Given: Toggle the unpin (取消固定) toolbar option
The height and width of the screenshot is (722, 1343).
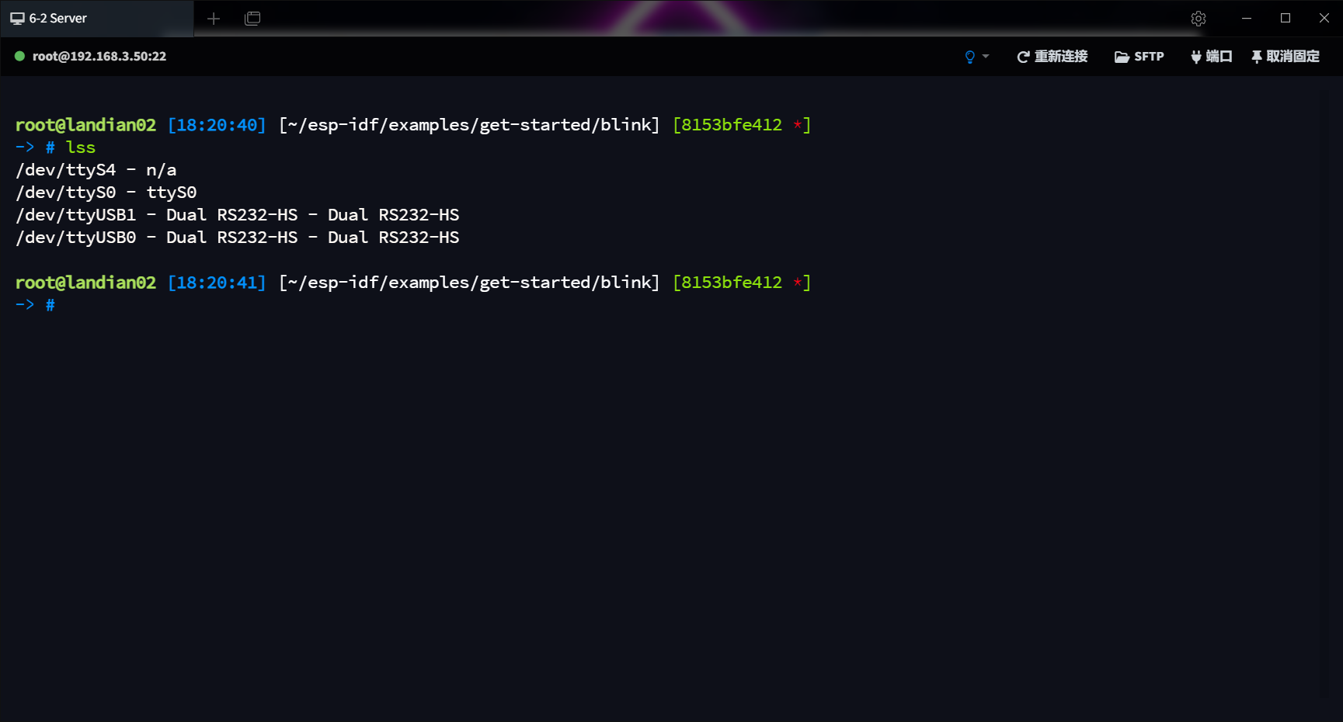Looking at the screenshot, I should coord(1285,57).
